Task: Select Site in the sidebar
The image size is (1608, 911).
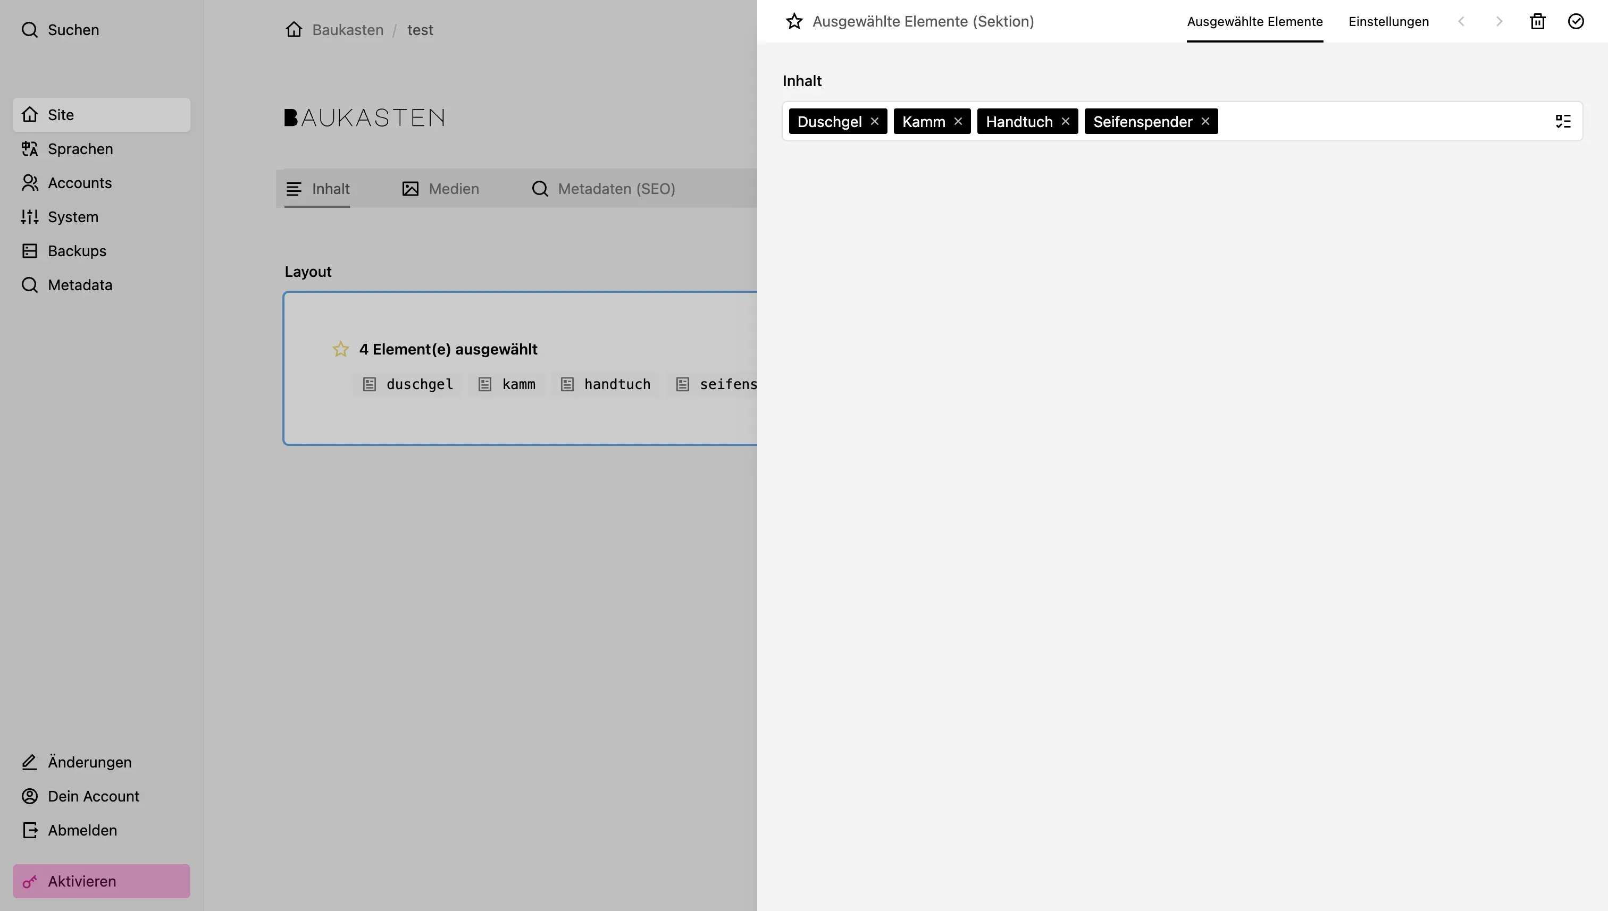Action: (x=61, y=114)
